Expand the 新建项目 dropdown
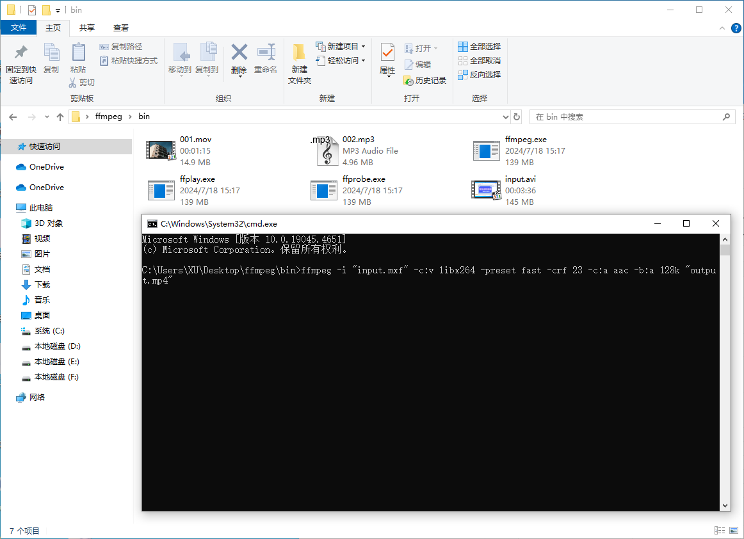744x539 pixels. coord(362,46)
